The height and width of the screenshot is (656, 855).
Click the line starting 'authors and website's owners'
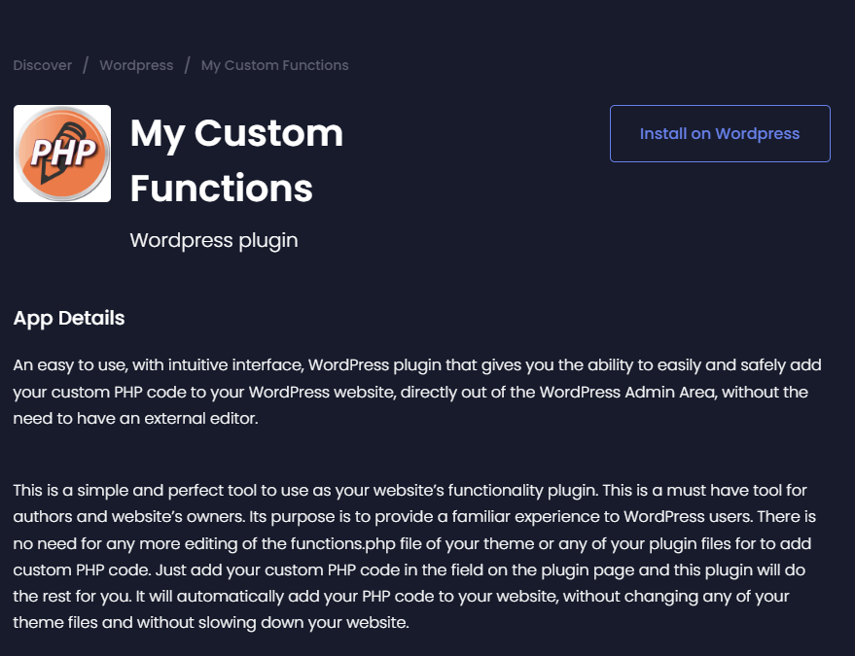point(414,516)
